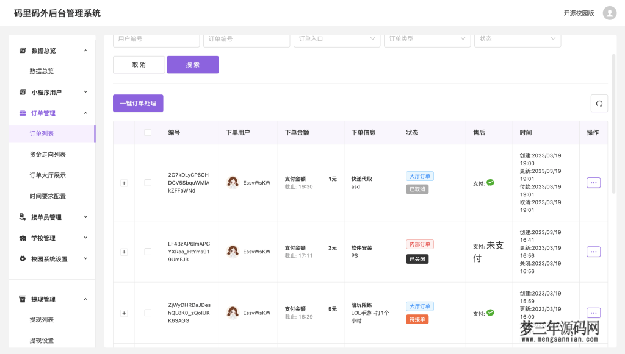Open the 订单入口 dropdown
This screenshot has width=625, height=354.
pos(336,38)
